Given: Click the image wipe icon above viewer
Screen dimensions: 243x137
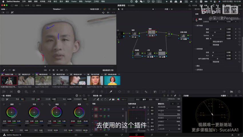Looking at the screenshot, I should [3, 12].
